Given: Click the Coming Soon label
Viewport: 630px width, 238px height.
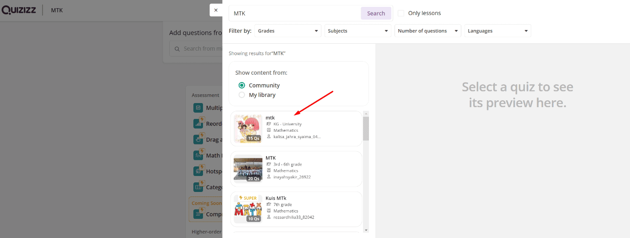Looking at the screenshot, I should 207,203.
